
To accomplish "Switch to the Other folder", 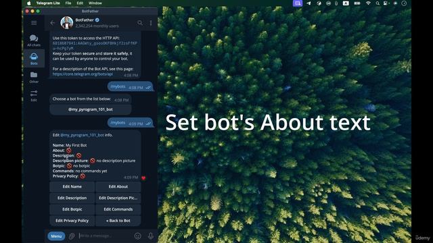I will [34, 77].
